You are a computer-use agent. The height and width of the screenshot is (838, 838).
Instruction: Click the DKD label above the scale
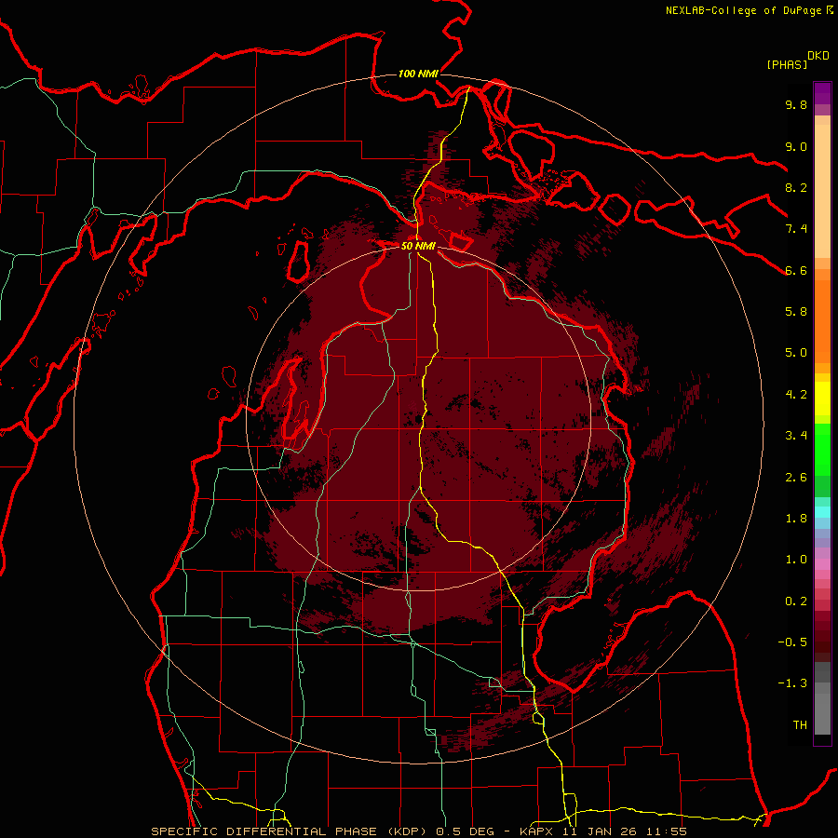click(x=818, y=56)
